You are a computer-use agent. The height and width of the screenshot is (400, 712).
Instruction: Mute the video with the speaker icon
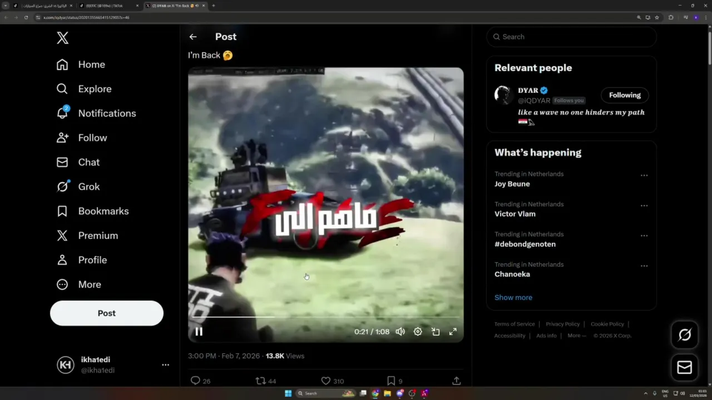(x=400, y=332)
